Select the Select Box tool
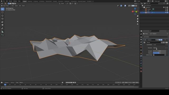169x95 pixels. coord(2,9)
